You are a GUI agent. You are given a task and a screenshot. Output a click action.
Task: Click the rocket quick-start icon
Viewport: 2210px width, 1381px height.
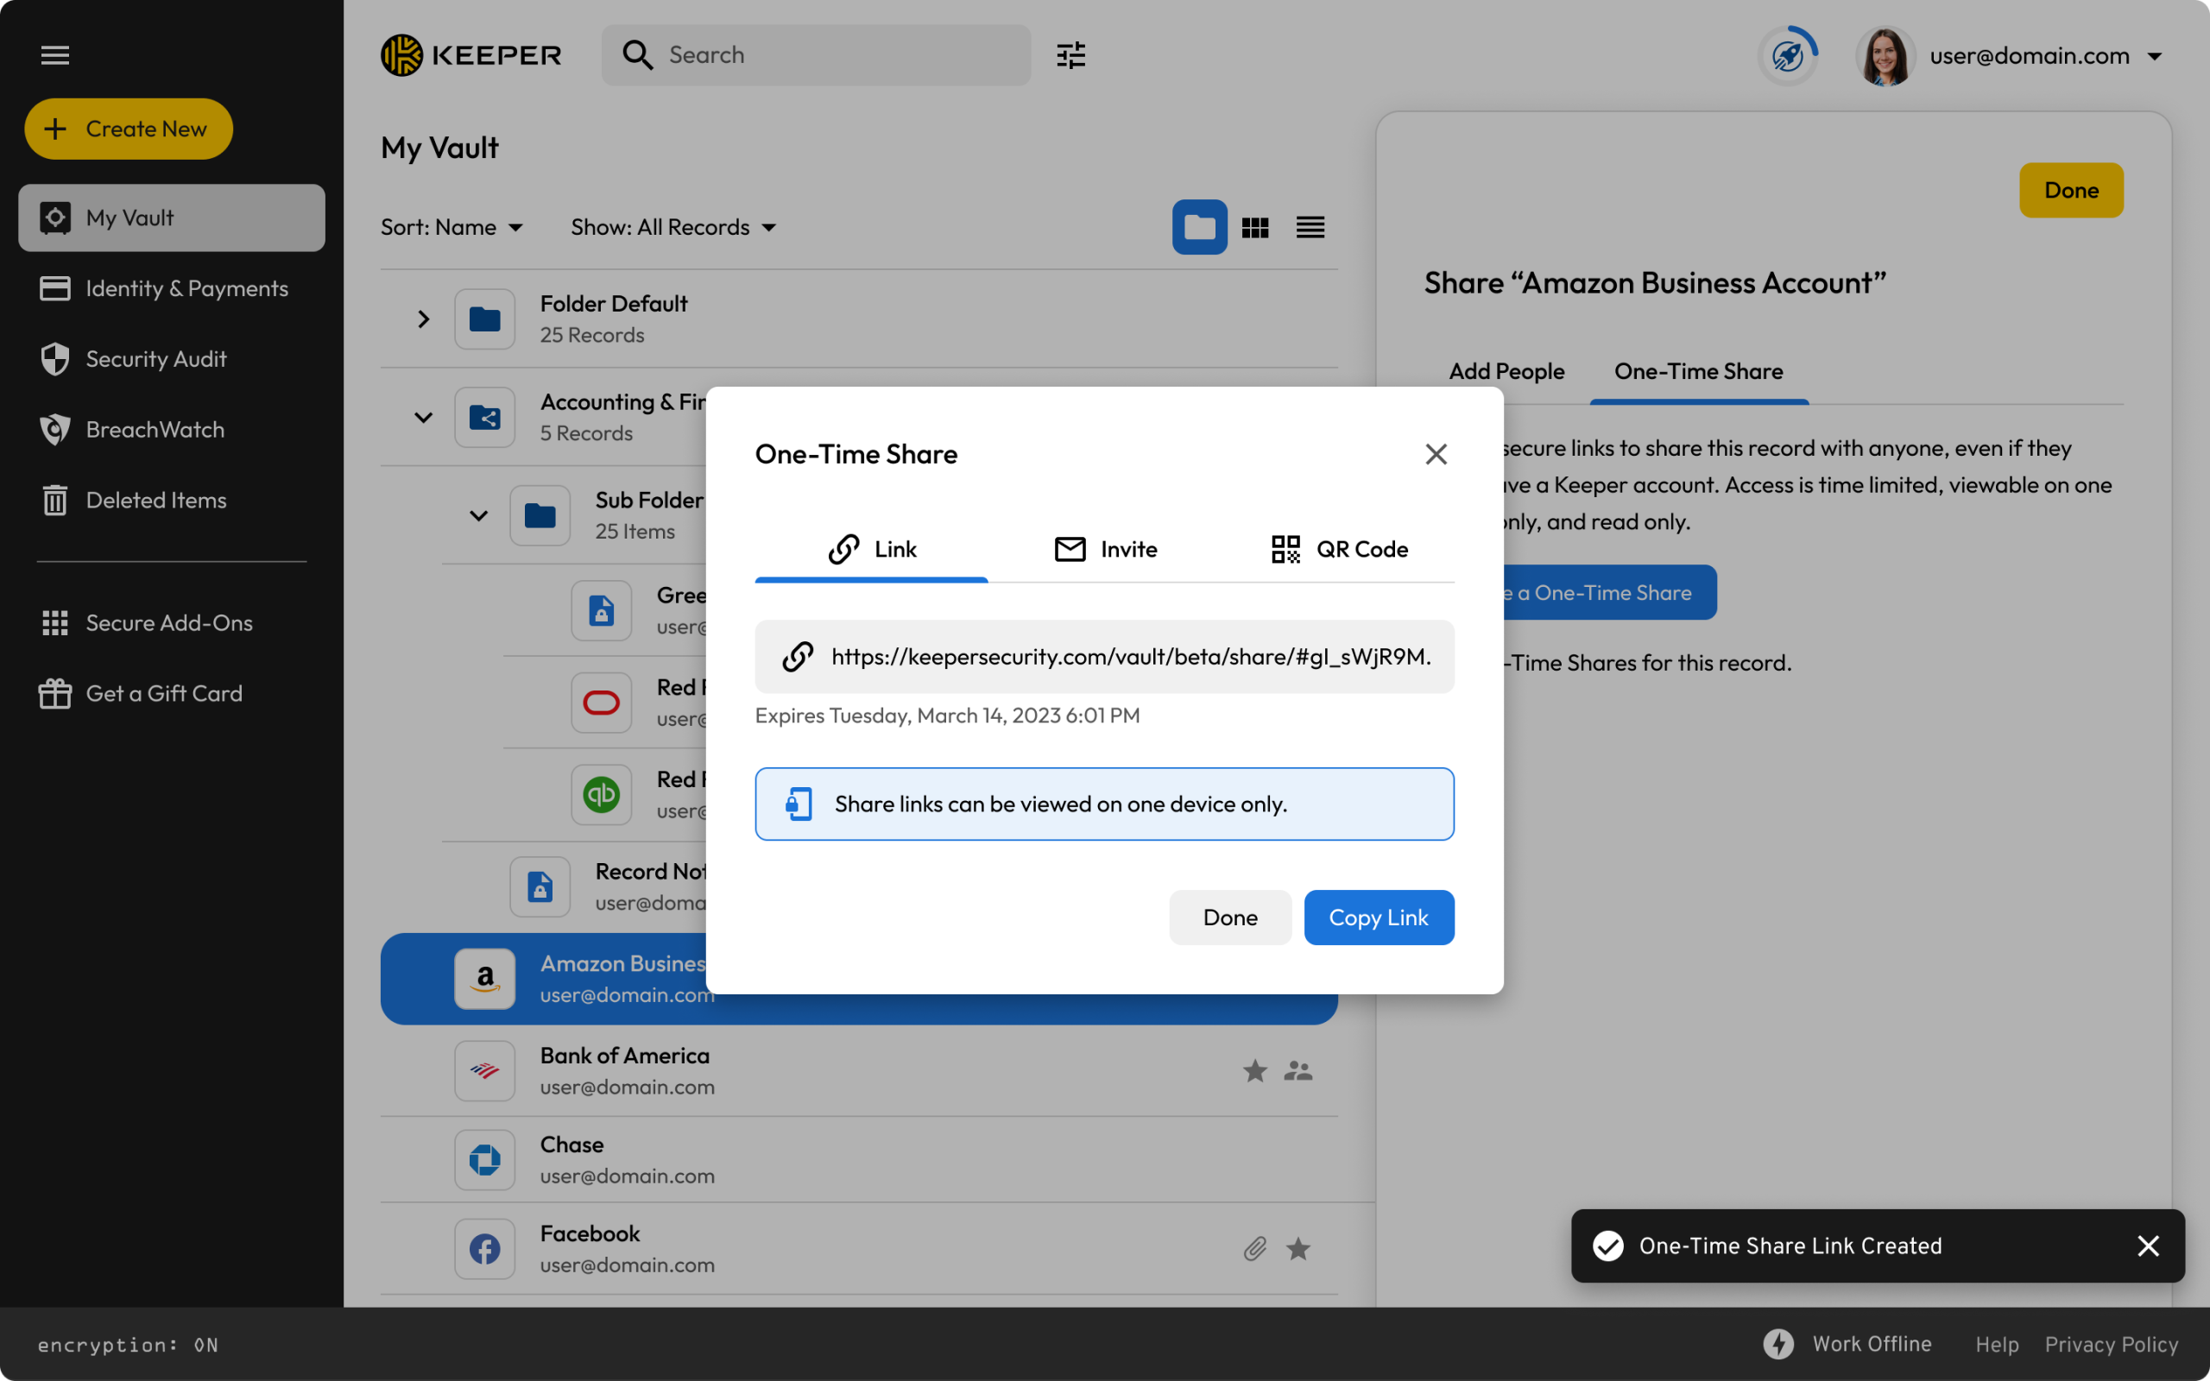click(x=1787, y=56)
